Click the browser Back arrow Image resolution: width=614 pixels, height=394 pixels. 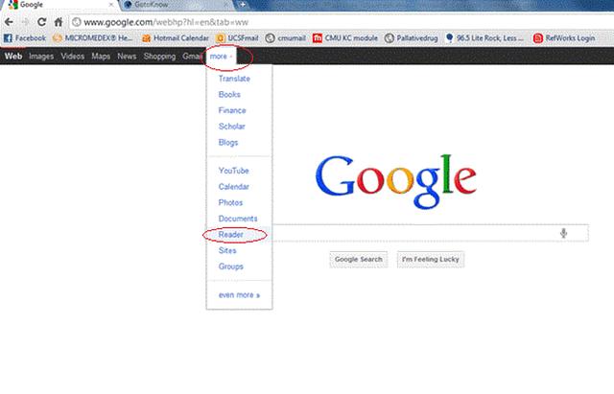point(9,22)
